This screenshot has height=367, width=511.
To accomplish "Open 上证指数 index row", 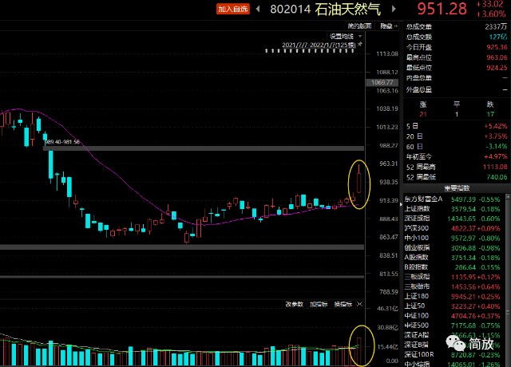I will pos(454,209).
